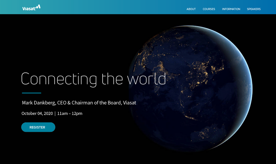This screenshot has width=276, height=164.
Task: Click the Viasat logo in the header
Action: pyautogui.click(x=31, y=8)
